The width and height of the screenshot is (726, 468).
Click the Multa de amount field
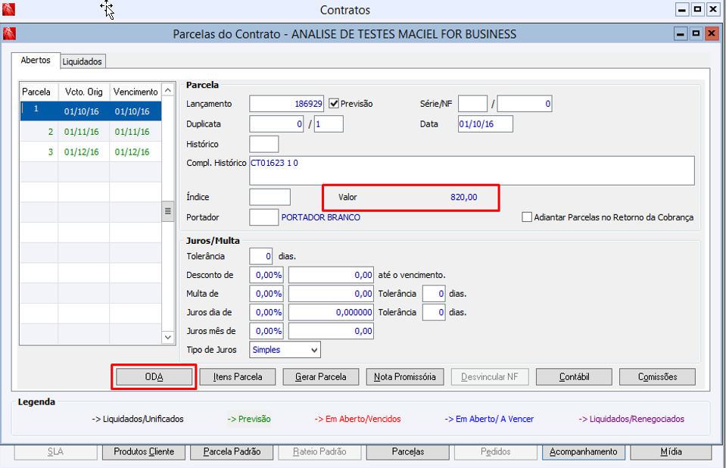point(331,294)
